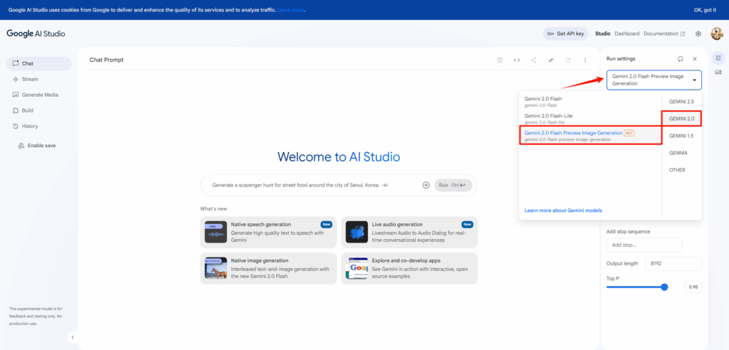The height and width of the screenshot is (350, 729).
Task: Click the Top P slider handle
Action: pos(664,287)
